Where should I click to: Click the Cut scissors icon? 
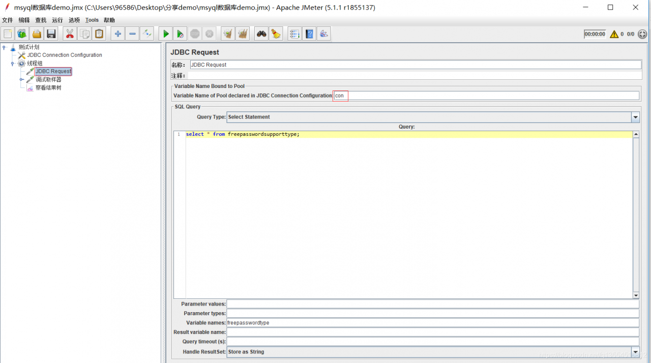point(70,34)
